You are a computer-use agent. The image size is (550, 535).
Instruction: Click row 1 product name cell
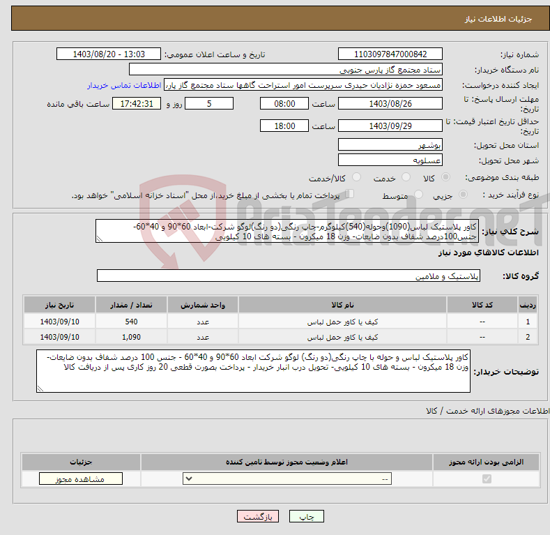tap(342, 322)
